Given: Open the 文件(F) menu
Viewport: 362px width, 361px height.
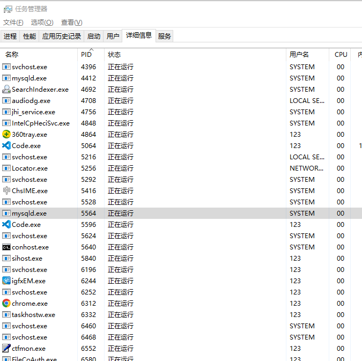Looking at the screenshot, I should coord(13,23).
